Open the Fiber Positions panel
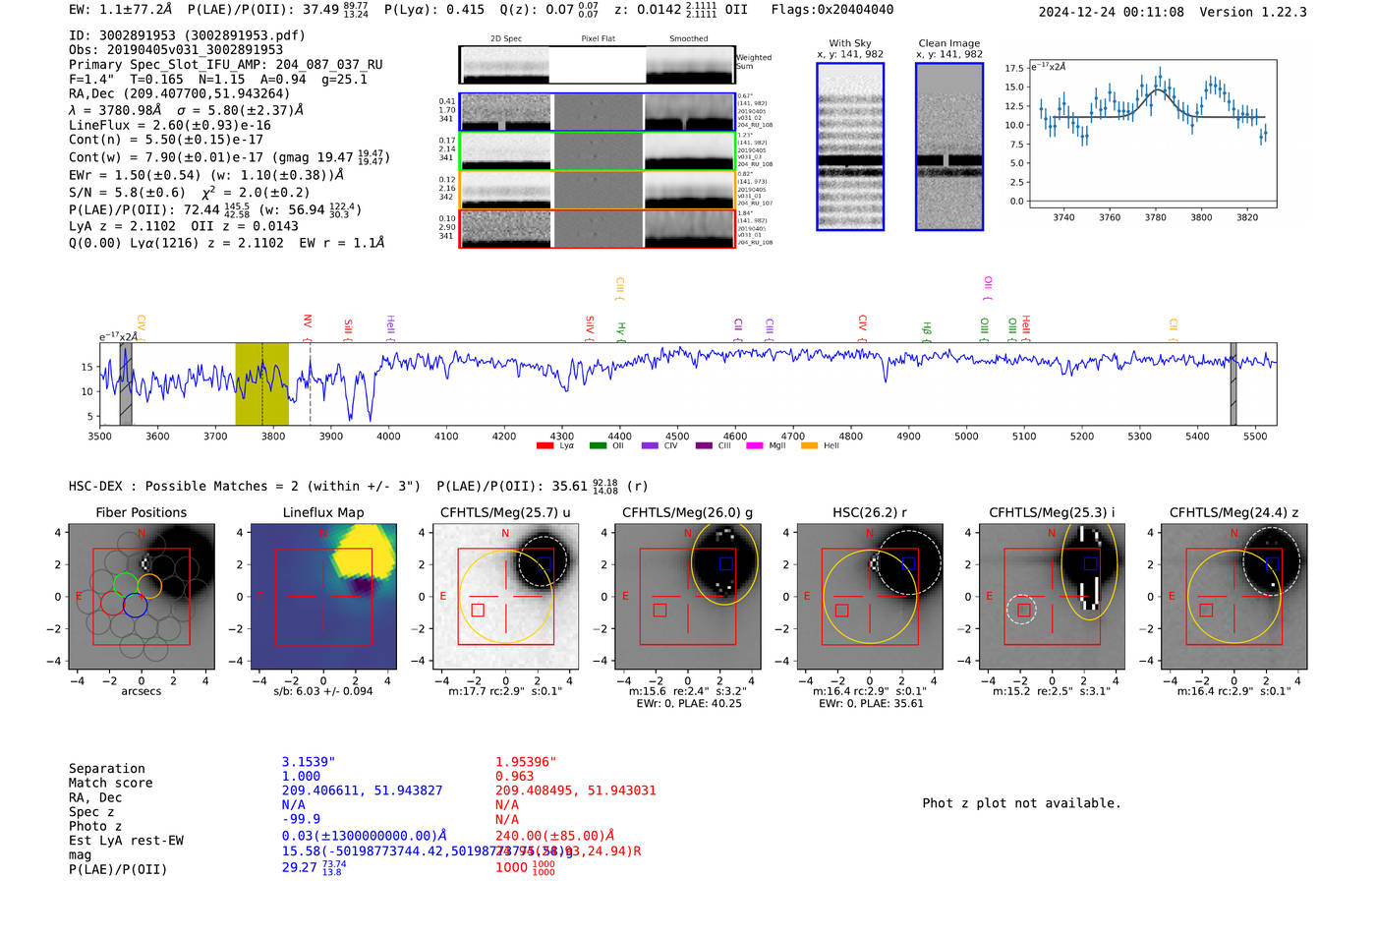Viewport: 1376px width, 937px height. [141, 597]
